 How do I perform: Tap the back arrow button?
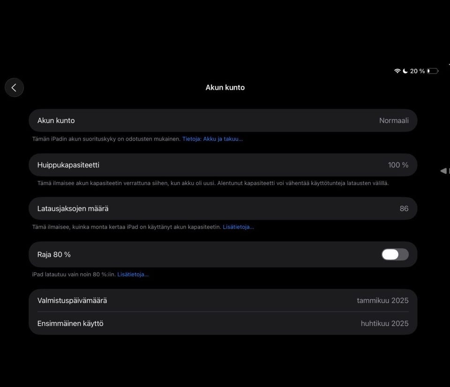click(14, 88)
